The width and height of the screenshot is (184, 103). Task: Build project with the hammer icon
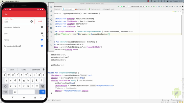pyautogui.click(x=118, y=6)
